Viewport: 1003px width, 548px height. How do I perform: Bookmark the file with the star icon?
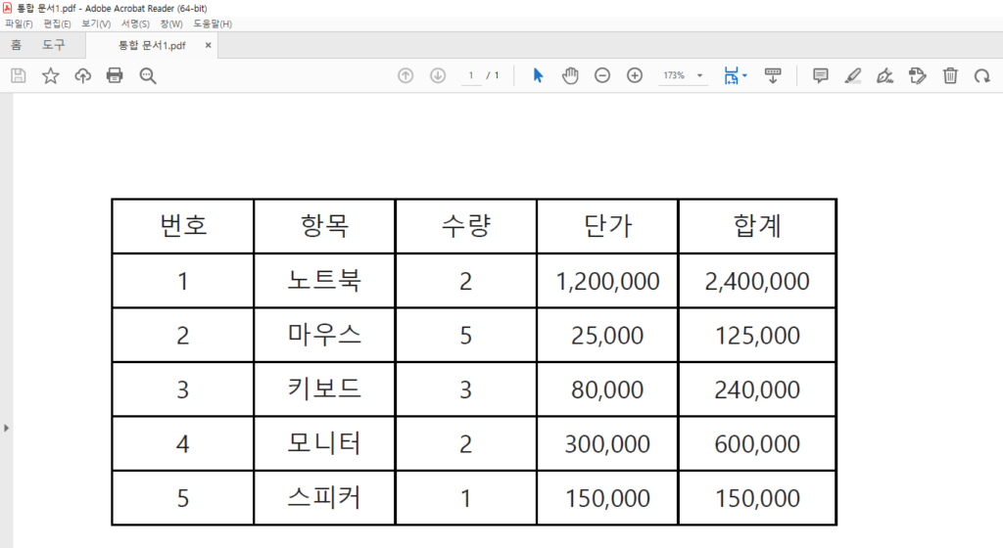[50, 75]
